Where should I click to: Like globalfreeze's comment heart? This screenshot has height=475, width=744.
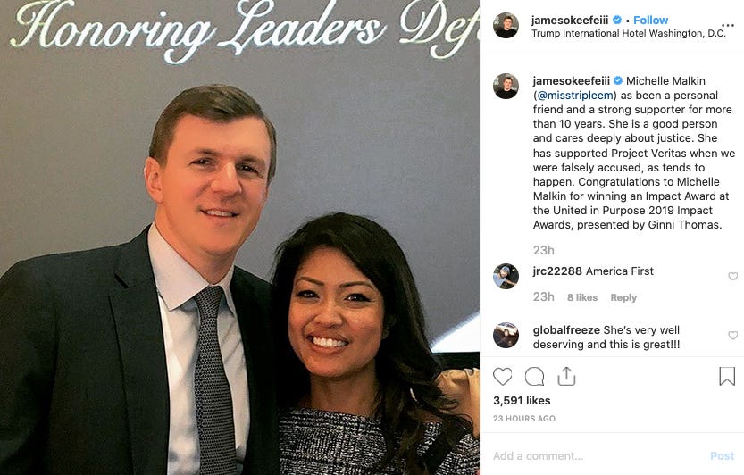[x=733, y=335]
